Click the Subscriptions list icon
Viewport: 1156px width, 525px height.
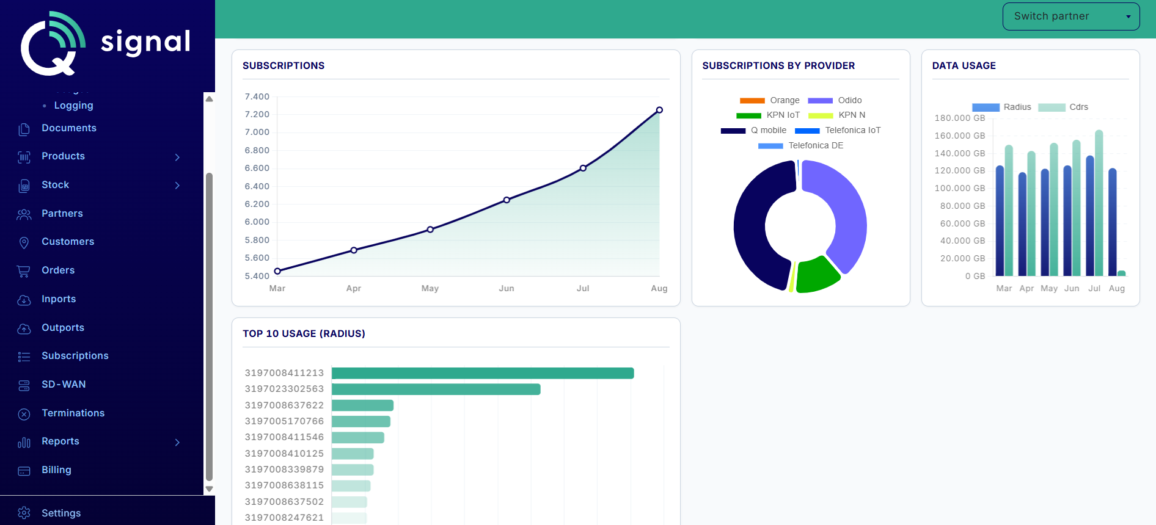[x=24, y=357]
